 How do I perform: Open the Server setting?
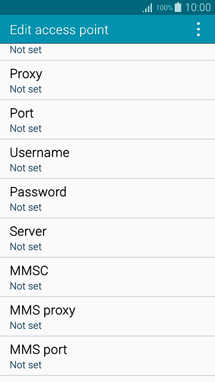pos(107,238)
